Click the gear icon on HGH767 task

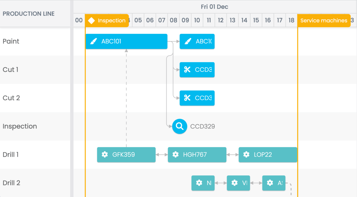pos(176,155)
